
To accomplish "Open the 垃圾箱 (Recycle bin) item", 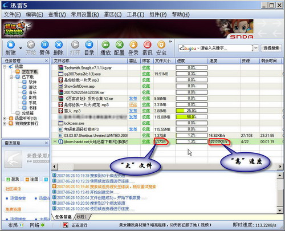I will (x=28, y=113).
